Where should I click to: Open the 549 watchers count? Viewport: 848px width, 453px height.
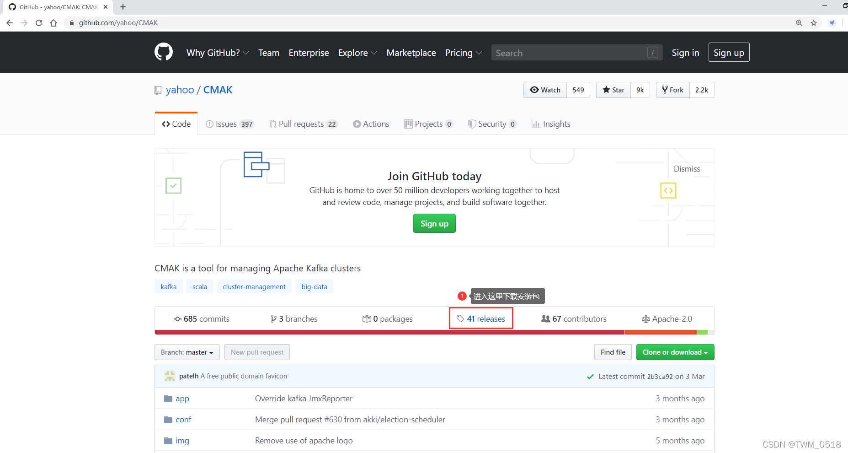[578, 90]
